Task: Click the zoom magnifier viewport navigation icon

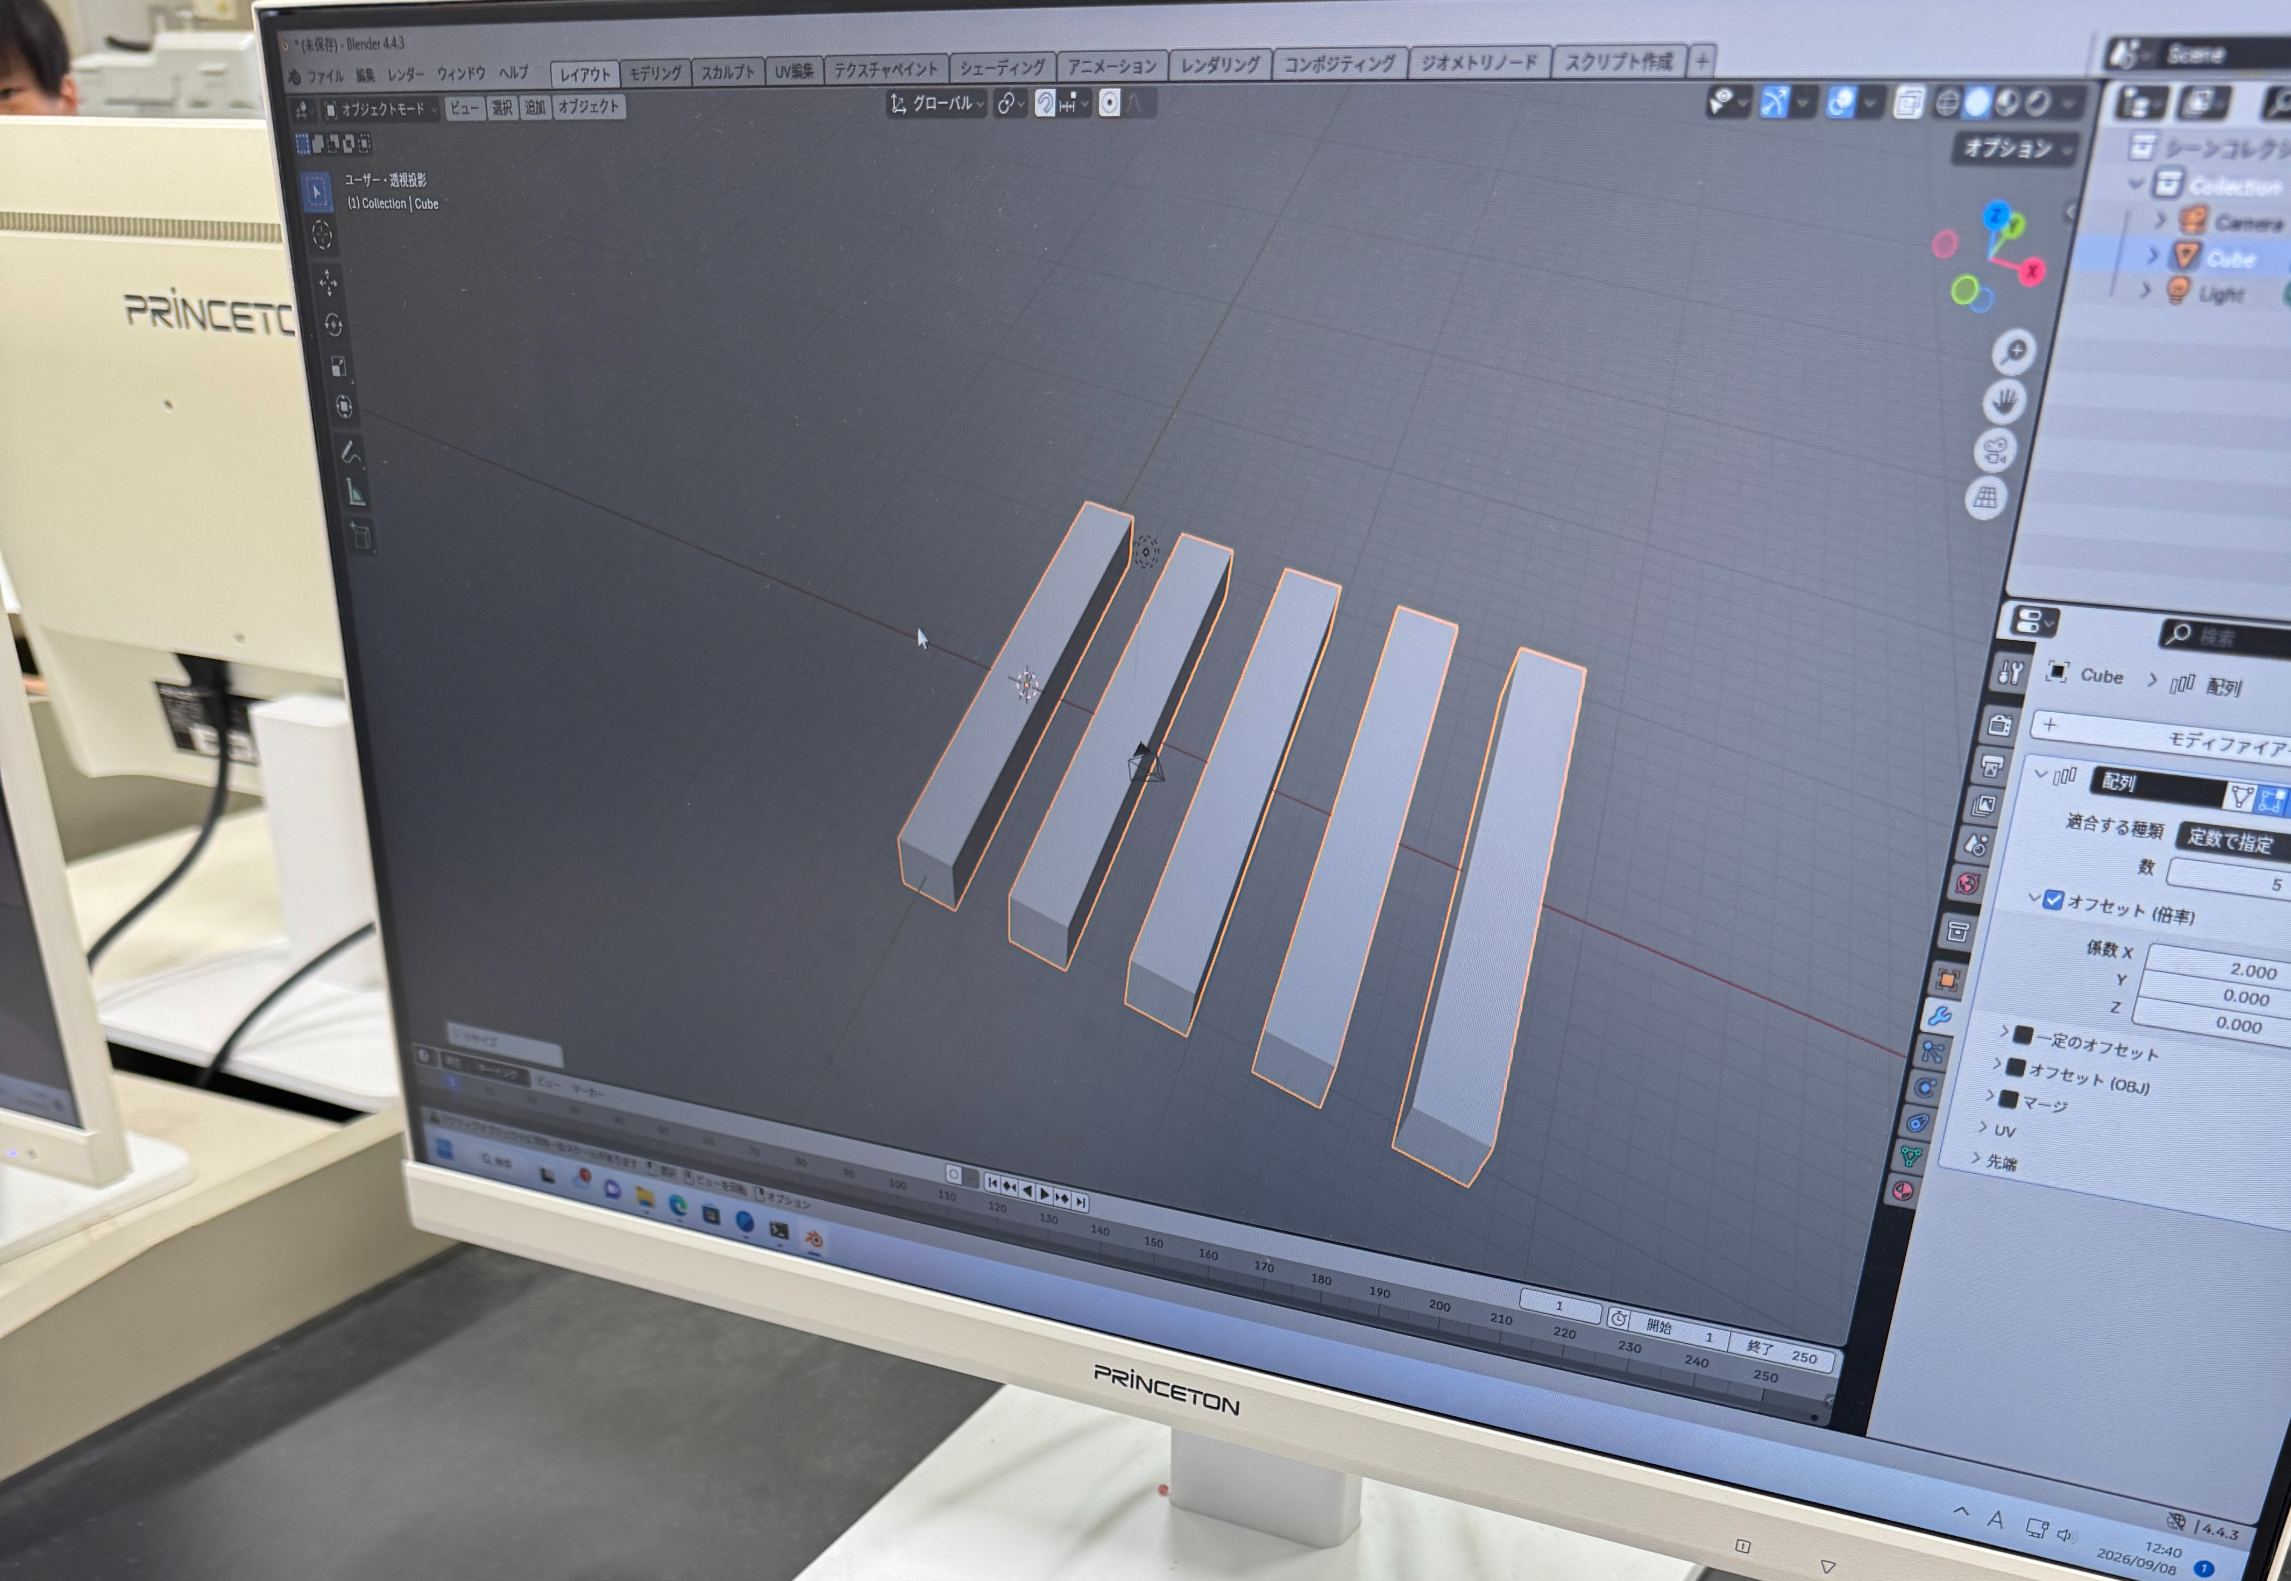Action: tap(2013, 352)
